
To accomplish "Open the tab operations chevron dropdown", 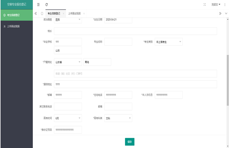I will point(226,14).
